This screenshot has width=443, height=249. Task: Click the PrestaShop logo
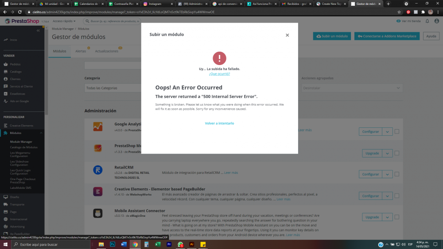(x=22, y=21)
